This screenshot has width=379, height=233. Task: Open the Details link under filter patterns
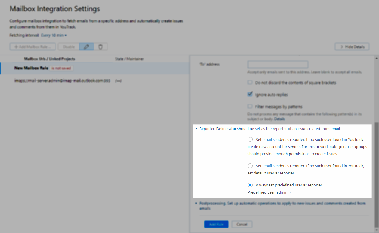click(x=279, y=119)
